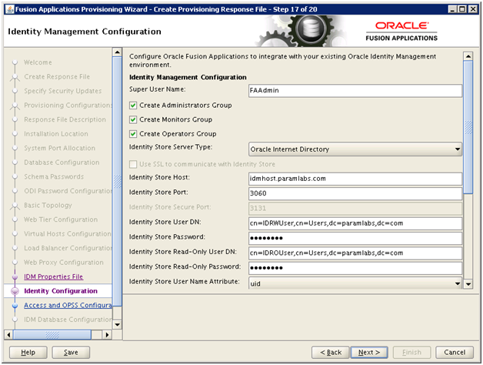The width and height of the screenshot is (483, 365).
Task: Click the Basic Topology step label
Action: (x=48, y=205)
